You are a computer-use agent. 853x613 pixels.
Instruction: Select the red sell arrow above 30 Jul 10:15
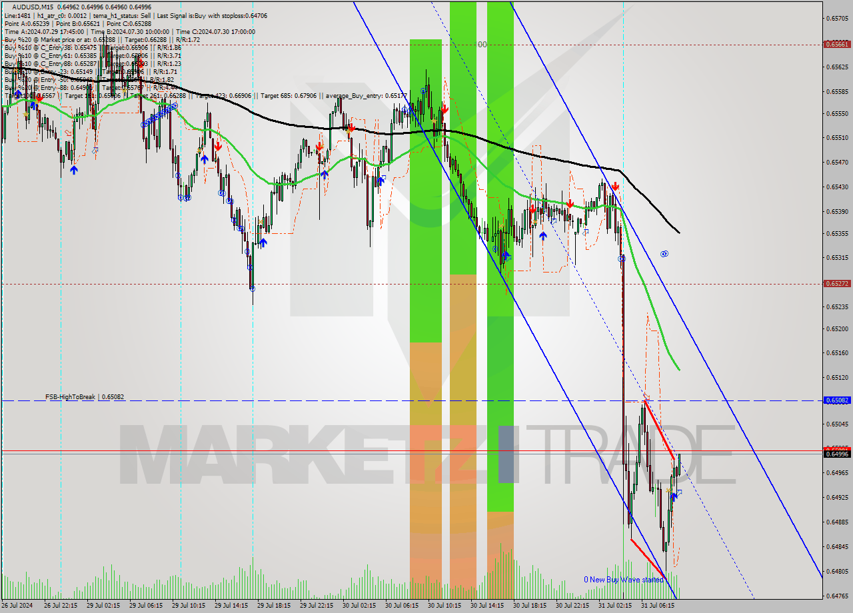coord(444,109)
